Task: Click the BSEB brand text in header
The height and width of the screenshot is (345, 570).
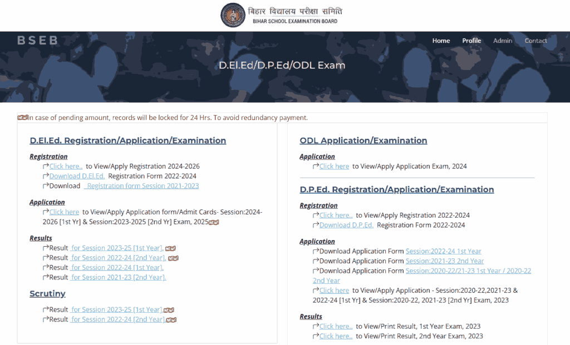Action: click(x=38, y=40)
